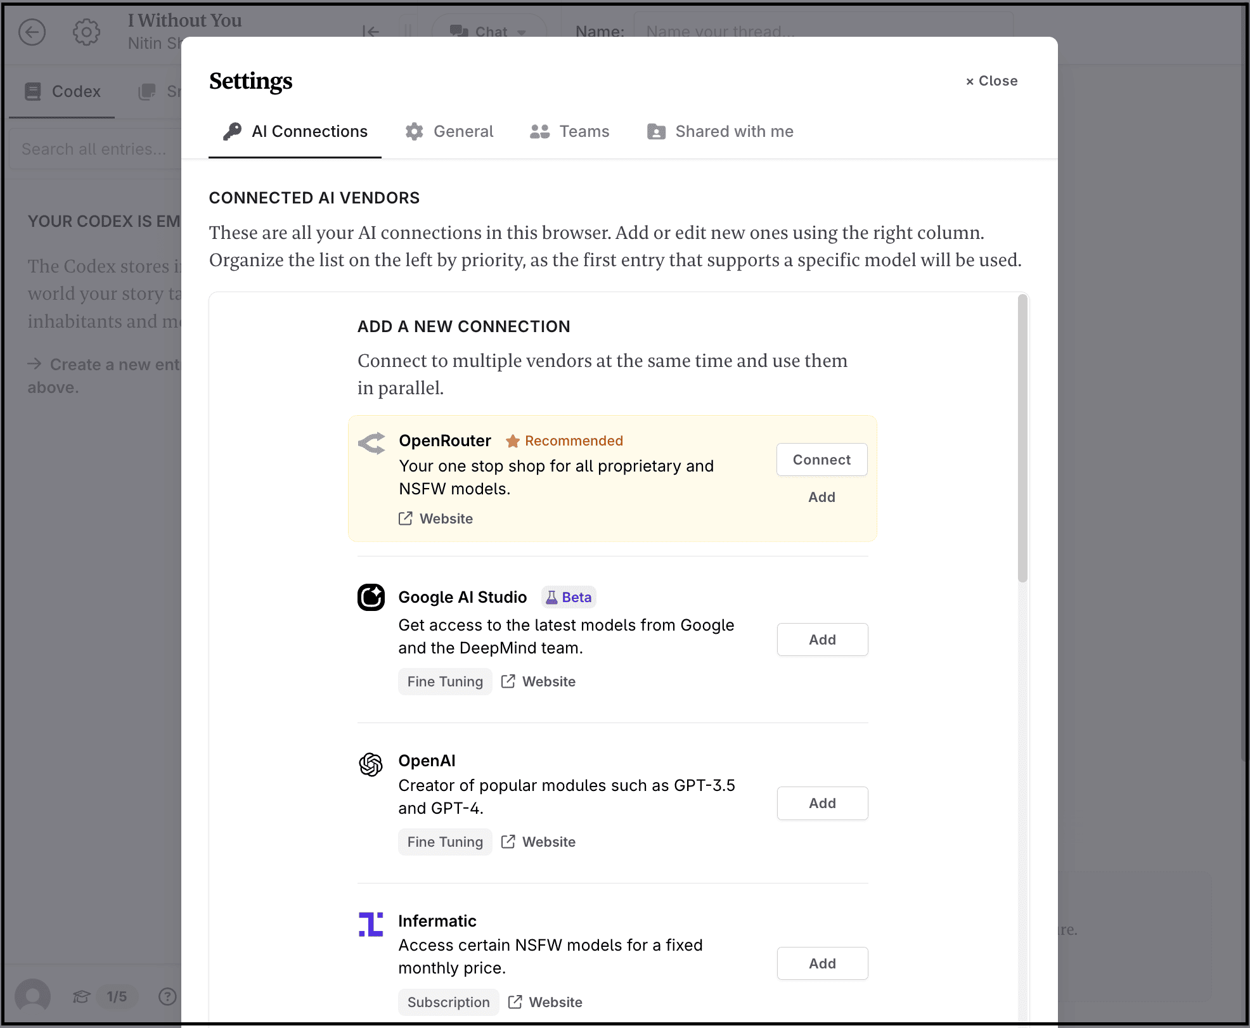
Task: Click the OpenRouter logo icon
Action: (x=371, y=443)
